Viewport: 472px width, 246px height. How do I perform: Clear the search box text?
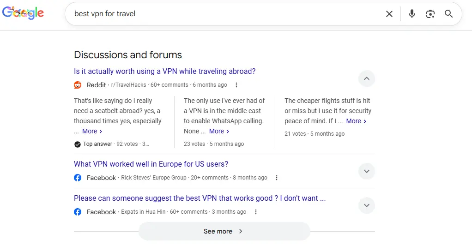(389, 14)
